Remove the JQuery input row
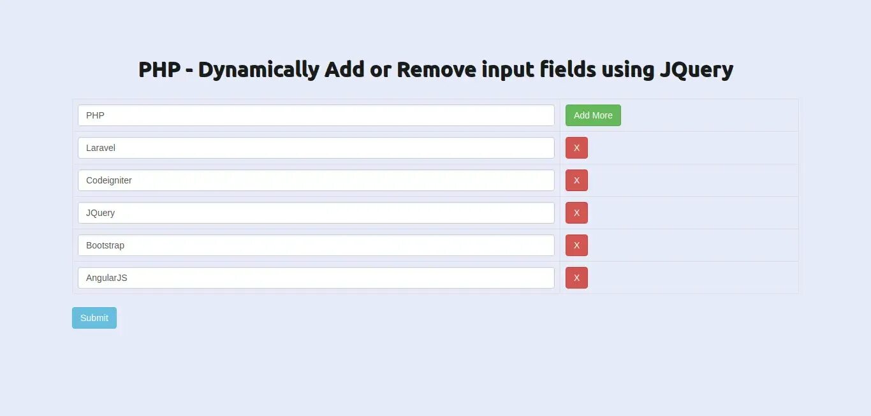 [576, 213]
